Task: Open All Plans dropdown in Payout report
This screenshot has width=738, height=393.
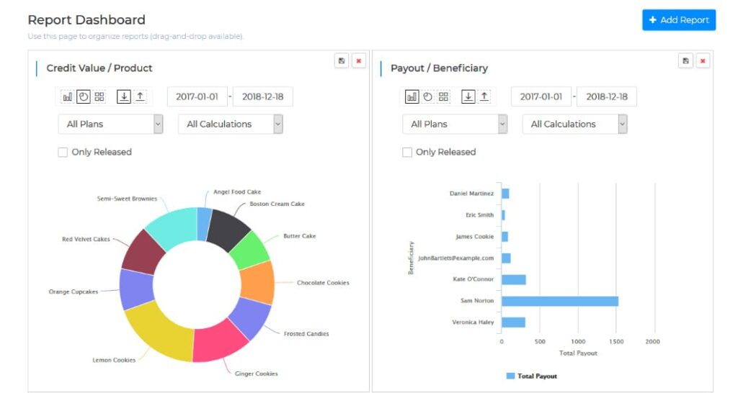Action: click(x=455, y=124)
